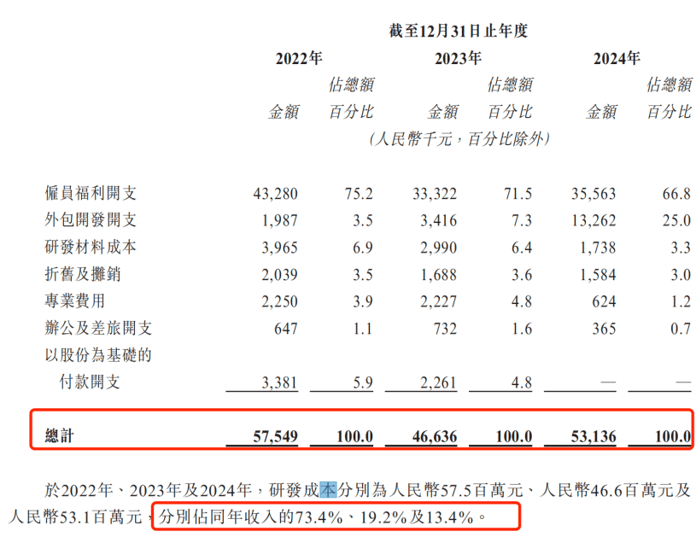
Task: Click the 研發材料成本 row label
Action: (x=91, y=248)
